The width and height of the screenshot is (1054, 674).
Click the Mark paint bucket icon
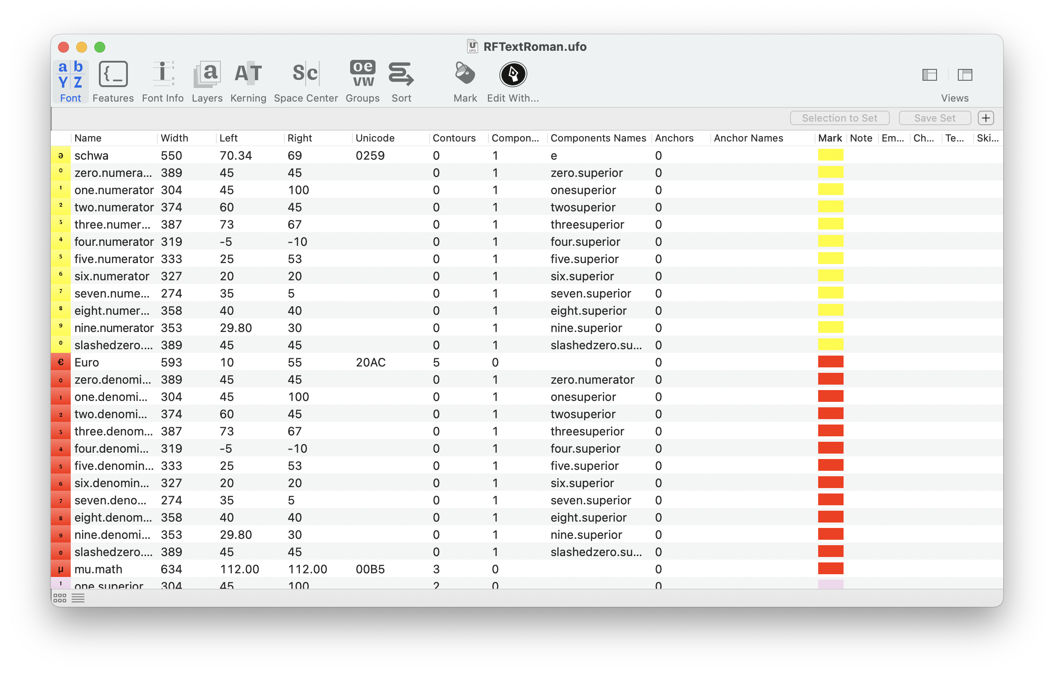pos(465,74)
